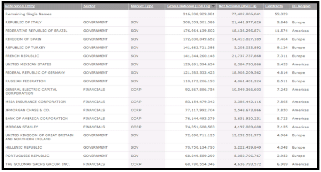This screenshot has width=321, height=172.
Task: Click gross notional value 308,559,501,586
Action: [199, 22]
